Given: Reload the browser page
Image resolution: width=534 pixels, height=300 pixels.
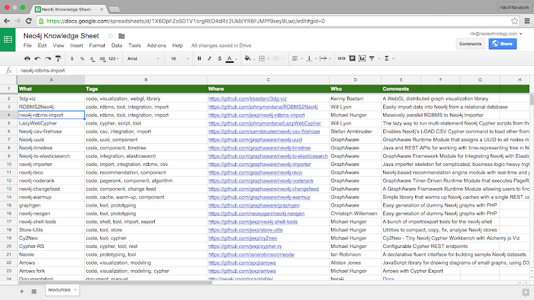Looking at the screenshot, I should (x=29, y=21).
